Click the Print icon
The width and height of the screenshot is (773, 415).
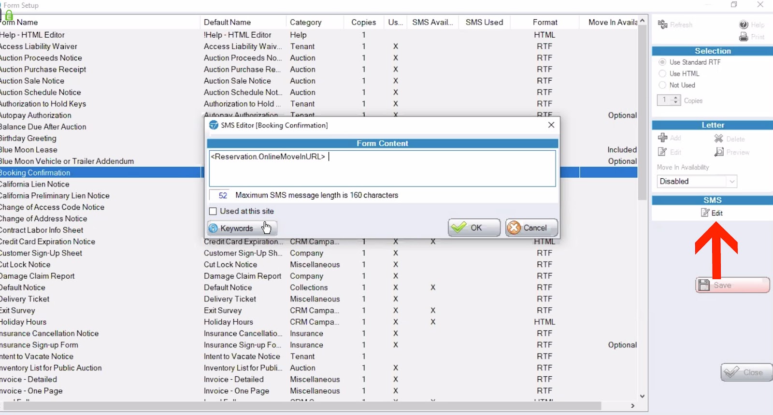(x=744, y=37)
